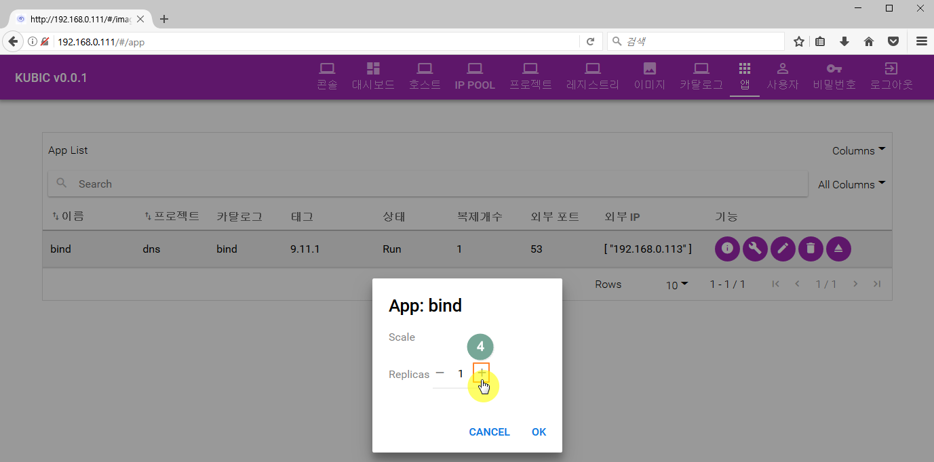Viewport: 934px width, 462px height.
Task: Sort by 이름 name column
Action: (x=68, y=217)
